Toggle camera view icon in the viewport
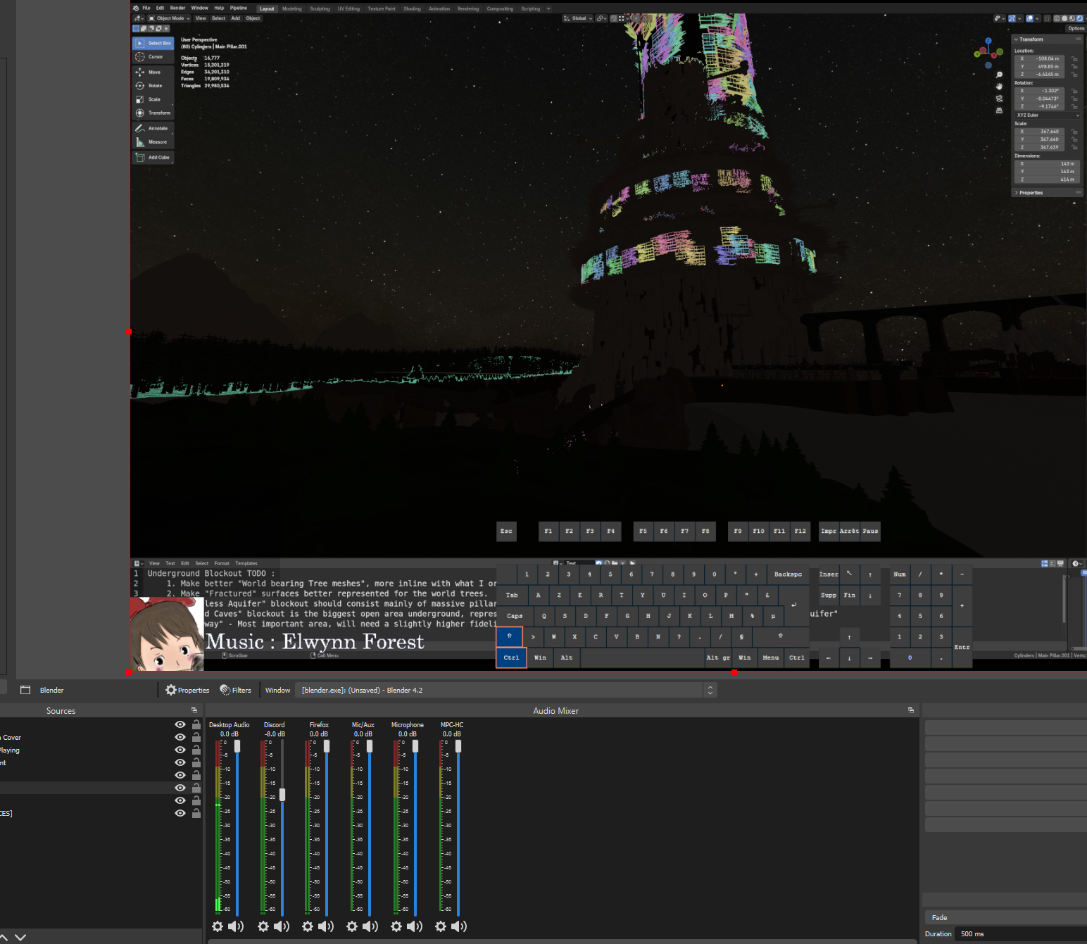Screen dimensions: 1087x944 999,99
